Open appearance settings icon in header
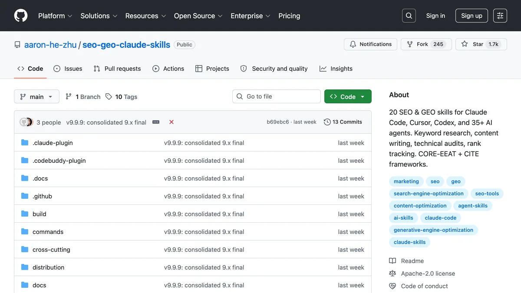This screenshot has width=521, height=293. [500, 16]
